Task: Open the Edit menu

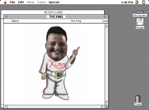Action: 21,2
